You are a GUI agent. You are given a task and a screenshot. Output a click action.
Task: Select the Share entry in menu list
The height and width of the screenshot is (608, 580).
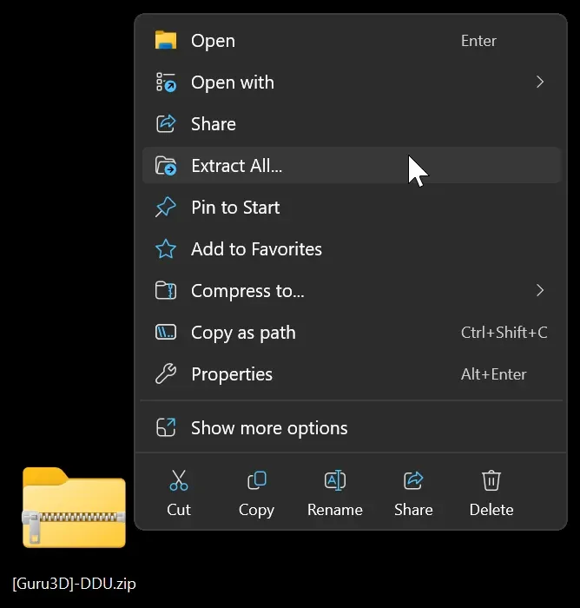pyautogui.click(x=214, y=124)
